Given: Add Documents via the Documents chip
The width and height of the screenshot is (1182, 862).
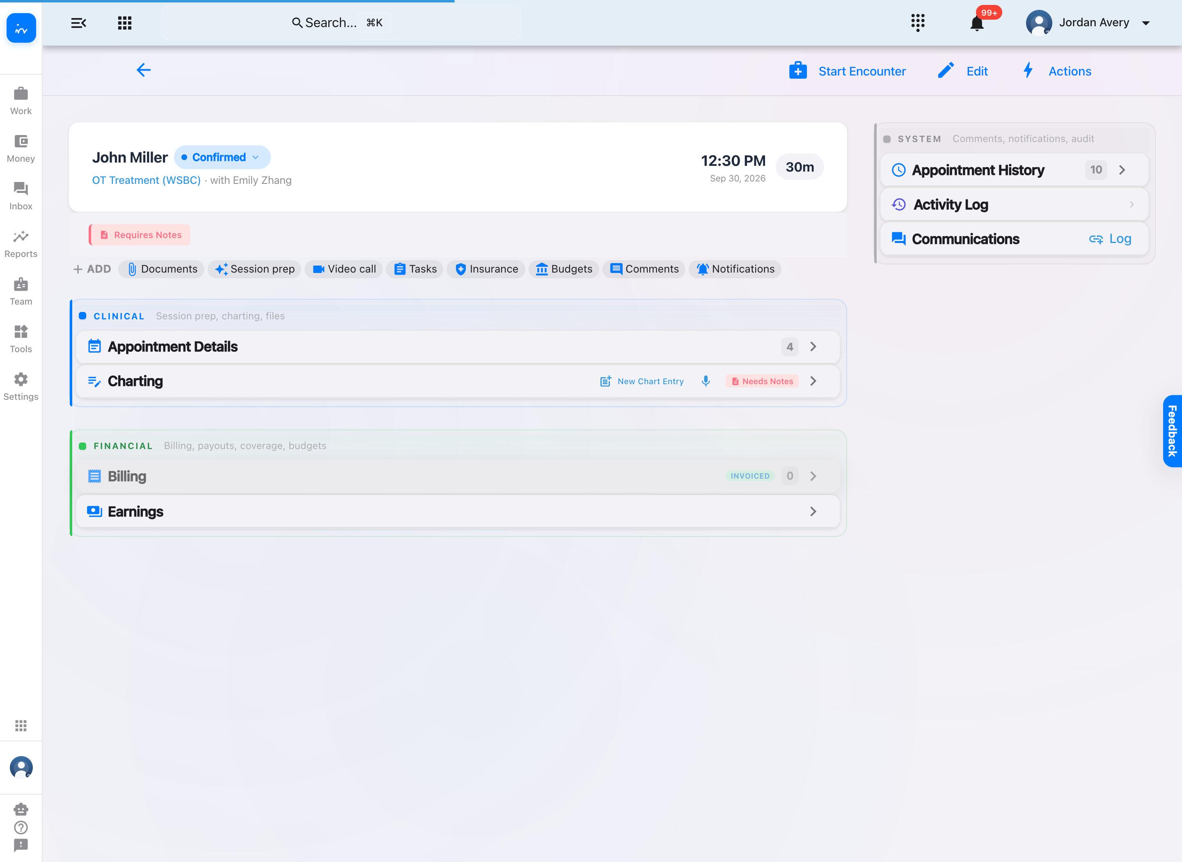Looking at the screenshot, I should tap(162, 269).
